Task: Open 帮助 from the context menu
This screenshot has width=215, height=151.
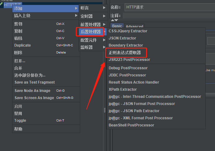Action: pyautogui.click(x=46, y=129)
